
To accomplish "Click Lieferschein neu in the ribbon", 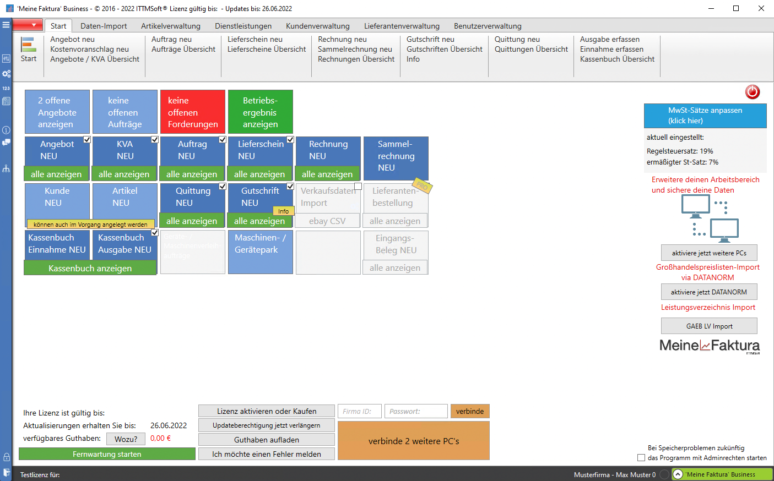I will 255,40.
